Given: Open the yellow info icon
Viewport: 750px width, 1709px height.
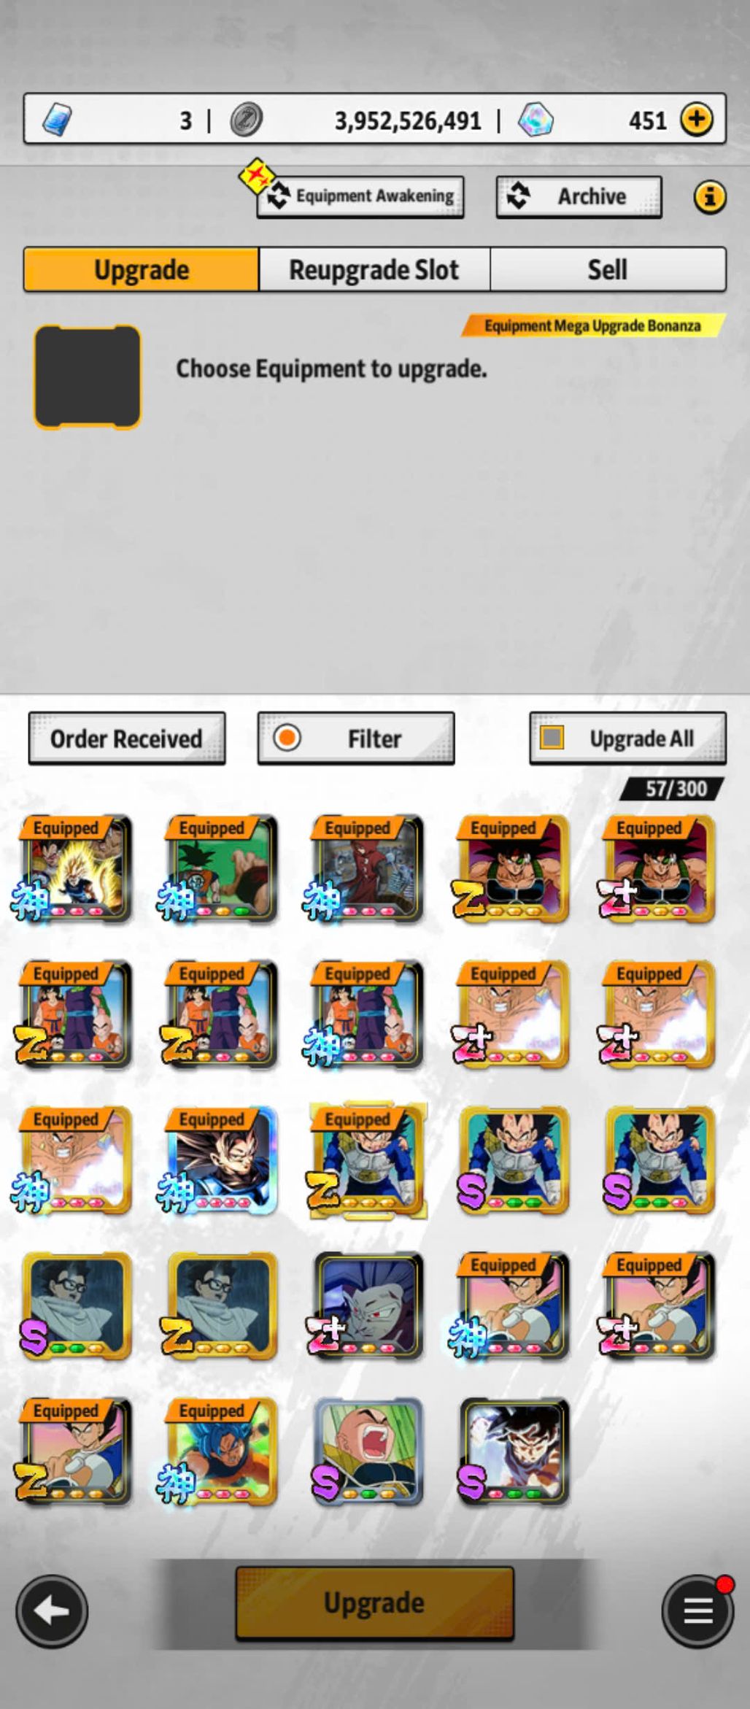Looking at the screenshot, I should (709, 196).
